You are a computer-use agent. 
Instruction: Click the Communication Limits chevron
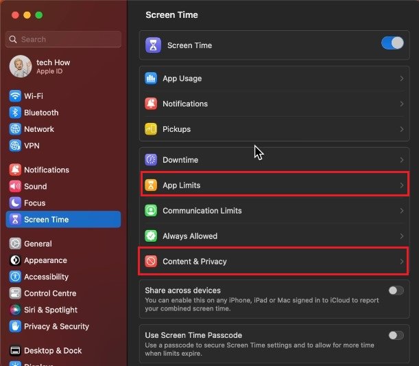point(402,211)
